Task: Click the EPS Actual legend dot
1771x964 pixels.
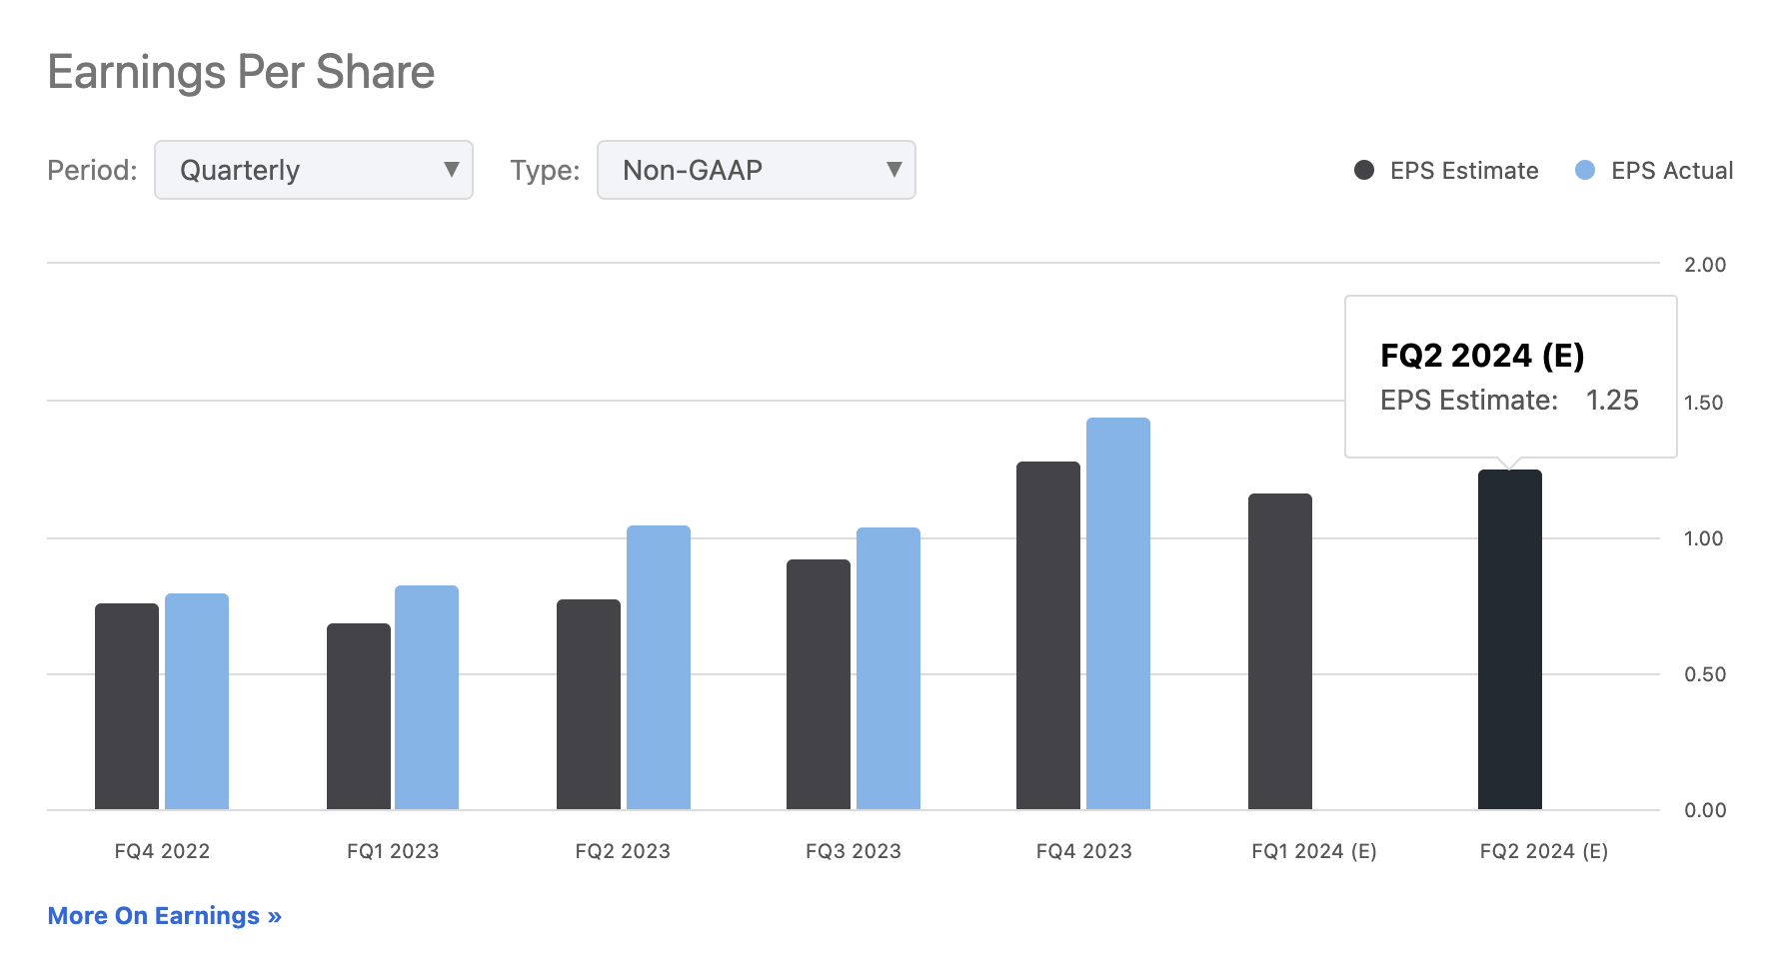Action: 1584,170
